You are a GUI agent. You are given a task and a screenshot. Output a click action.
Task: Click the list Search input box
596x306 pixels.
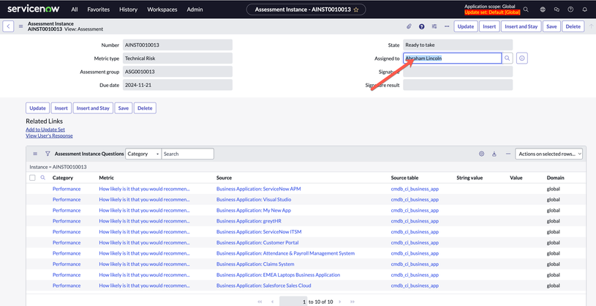point(188,154)
